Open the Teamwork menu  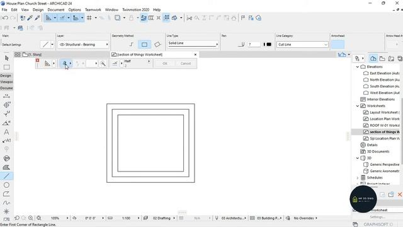coord(93,9)
